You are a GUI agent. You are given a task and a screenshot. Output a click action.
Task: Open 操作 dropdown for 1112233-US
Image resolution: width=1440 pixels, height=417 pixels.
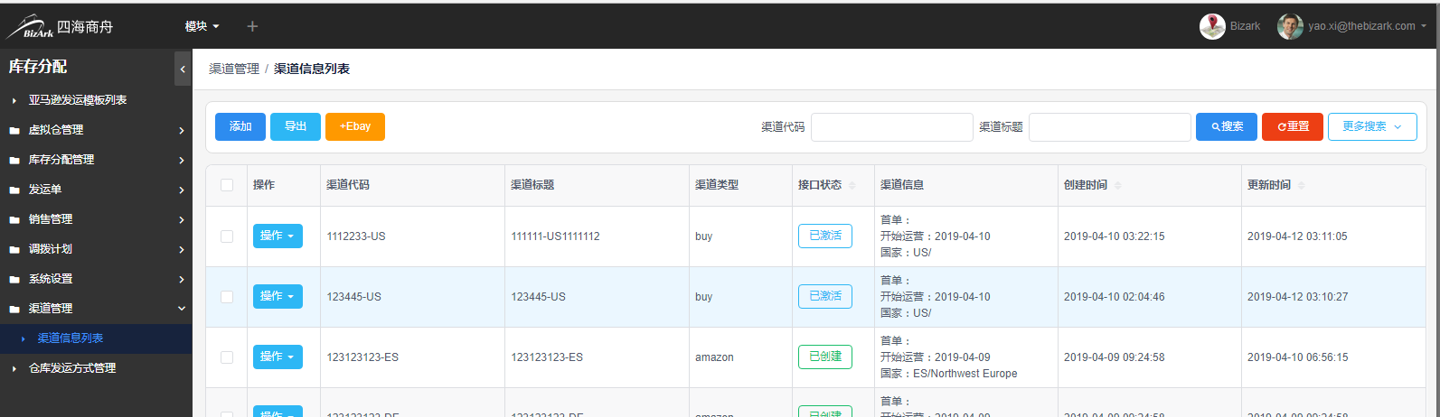278,236
